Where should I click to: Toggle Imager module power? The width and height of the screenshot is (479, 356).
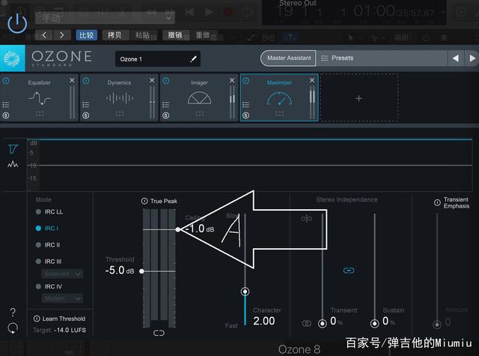tap(166, 80)
